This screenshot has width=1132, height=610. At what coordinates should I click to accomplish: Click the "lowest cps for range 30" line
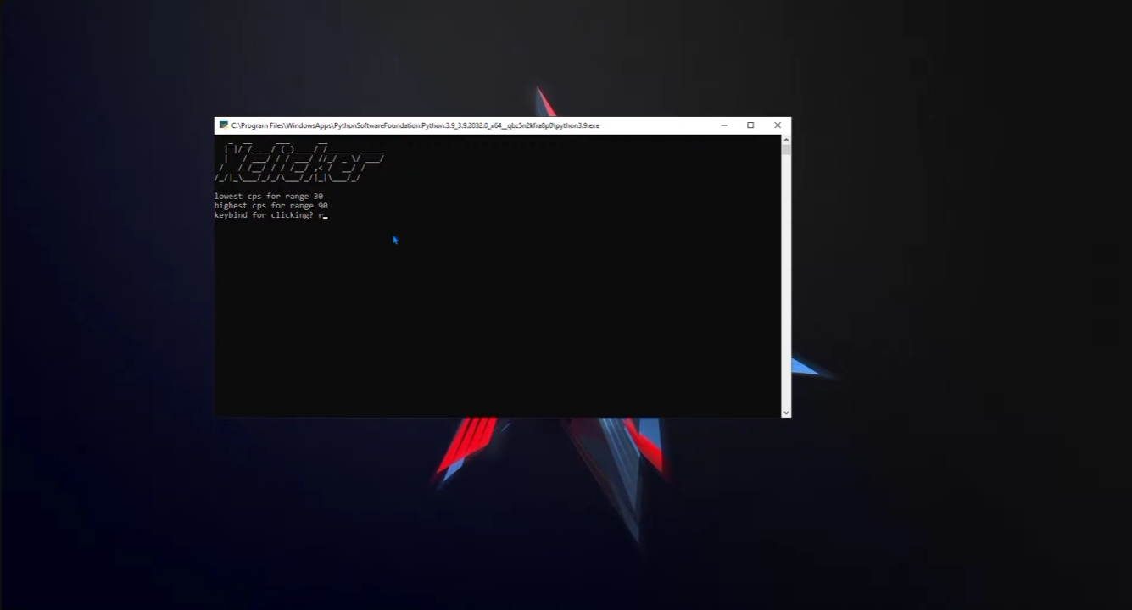click(x=269, y=197)
